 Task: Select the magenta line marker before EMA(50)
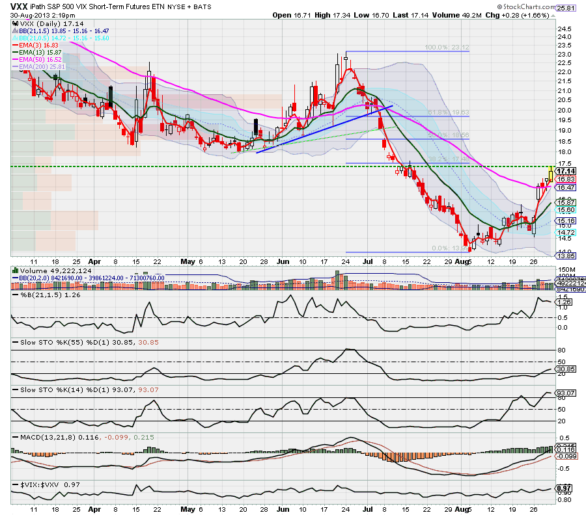[x=16, y=59]
